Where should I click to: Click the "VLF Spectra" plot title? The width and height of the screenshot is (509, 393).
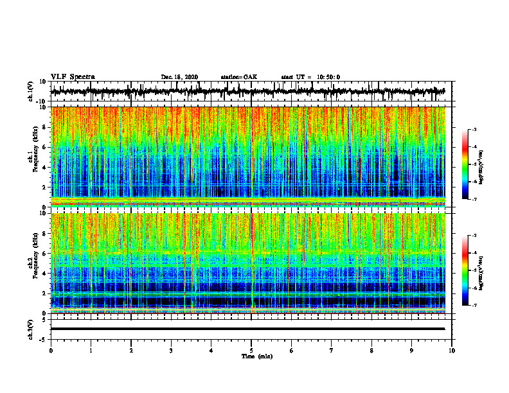[x=73, y=77]
